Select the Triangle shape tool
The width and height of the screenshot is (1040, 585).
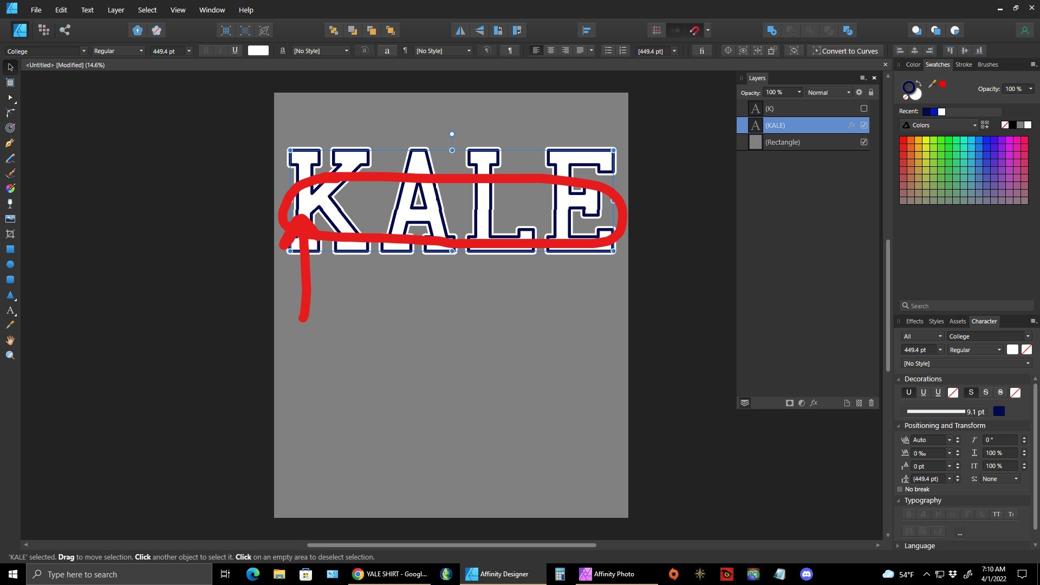pyautogui.click(x=10, y=295)
